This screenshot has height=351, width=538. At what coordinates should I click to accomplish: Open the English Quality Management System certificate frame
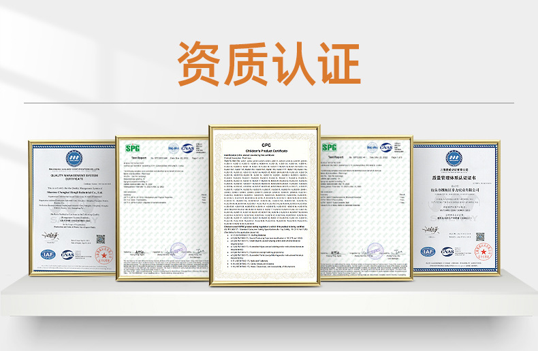click(72, 208)
